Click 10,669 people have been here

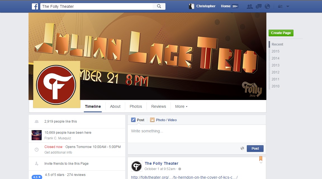pyautogui.click(x=68, y=133)
